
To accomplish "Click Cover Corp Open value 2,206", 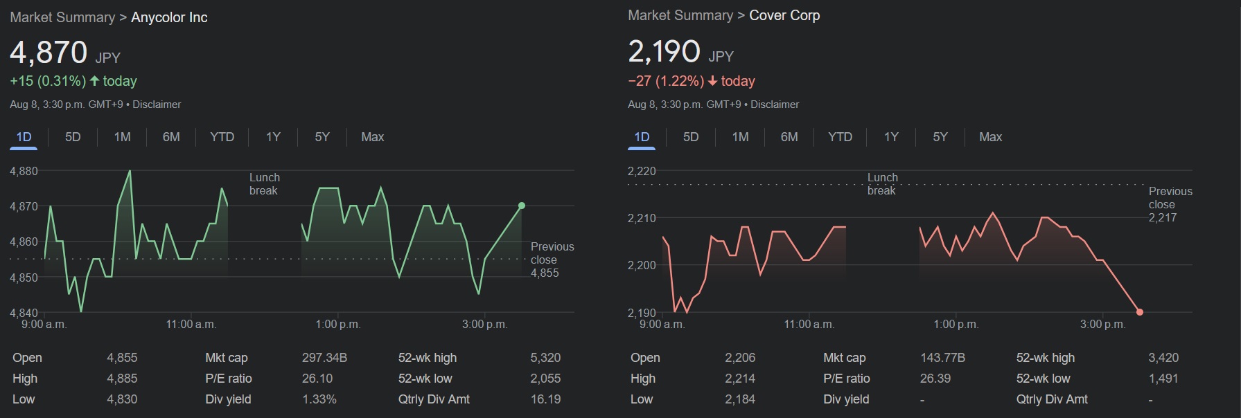I will tap(740, 358).
